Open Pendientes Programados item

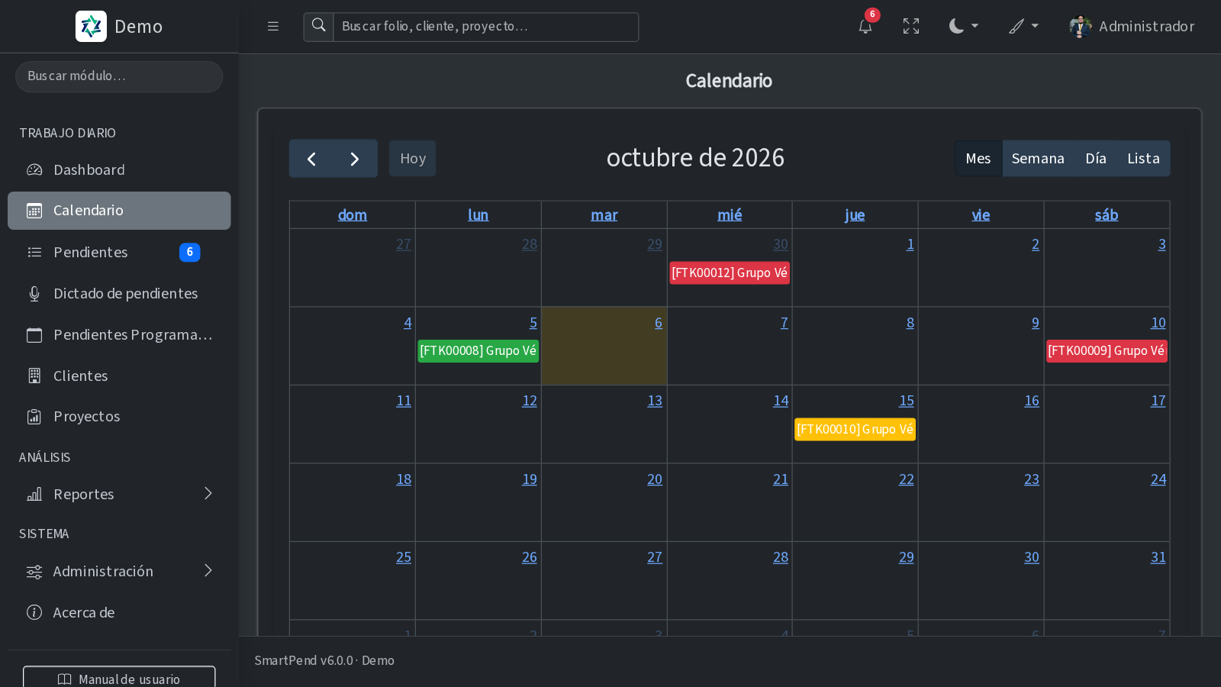point(119,334)
